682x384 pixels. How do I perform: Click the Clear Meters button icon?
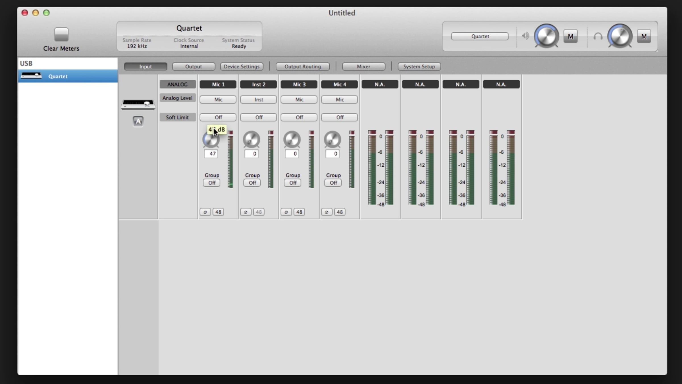click(61, 34)
